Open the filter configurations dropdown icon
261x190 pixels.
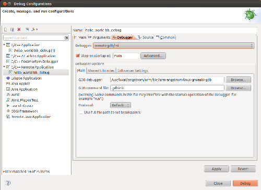[x=34, y=29]
